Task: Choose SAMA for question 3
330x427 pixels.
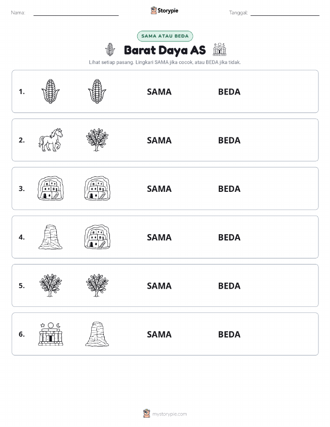Action: (x=159, y=189)
